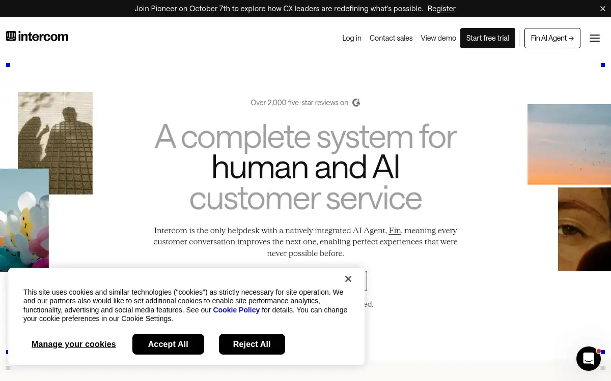Click the sunset sky with birds image
The width and height of the screenshot is (611, 381).
(x=569, y=144)
